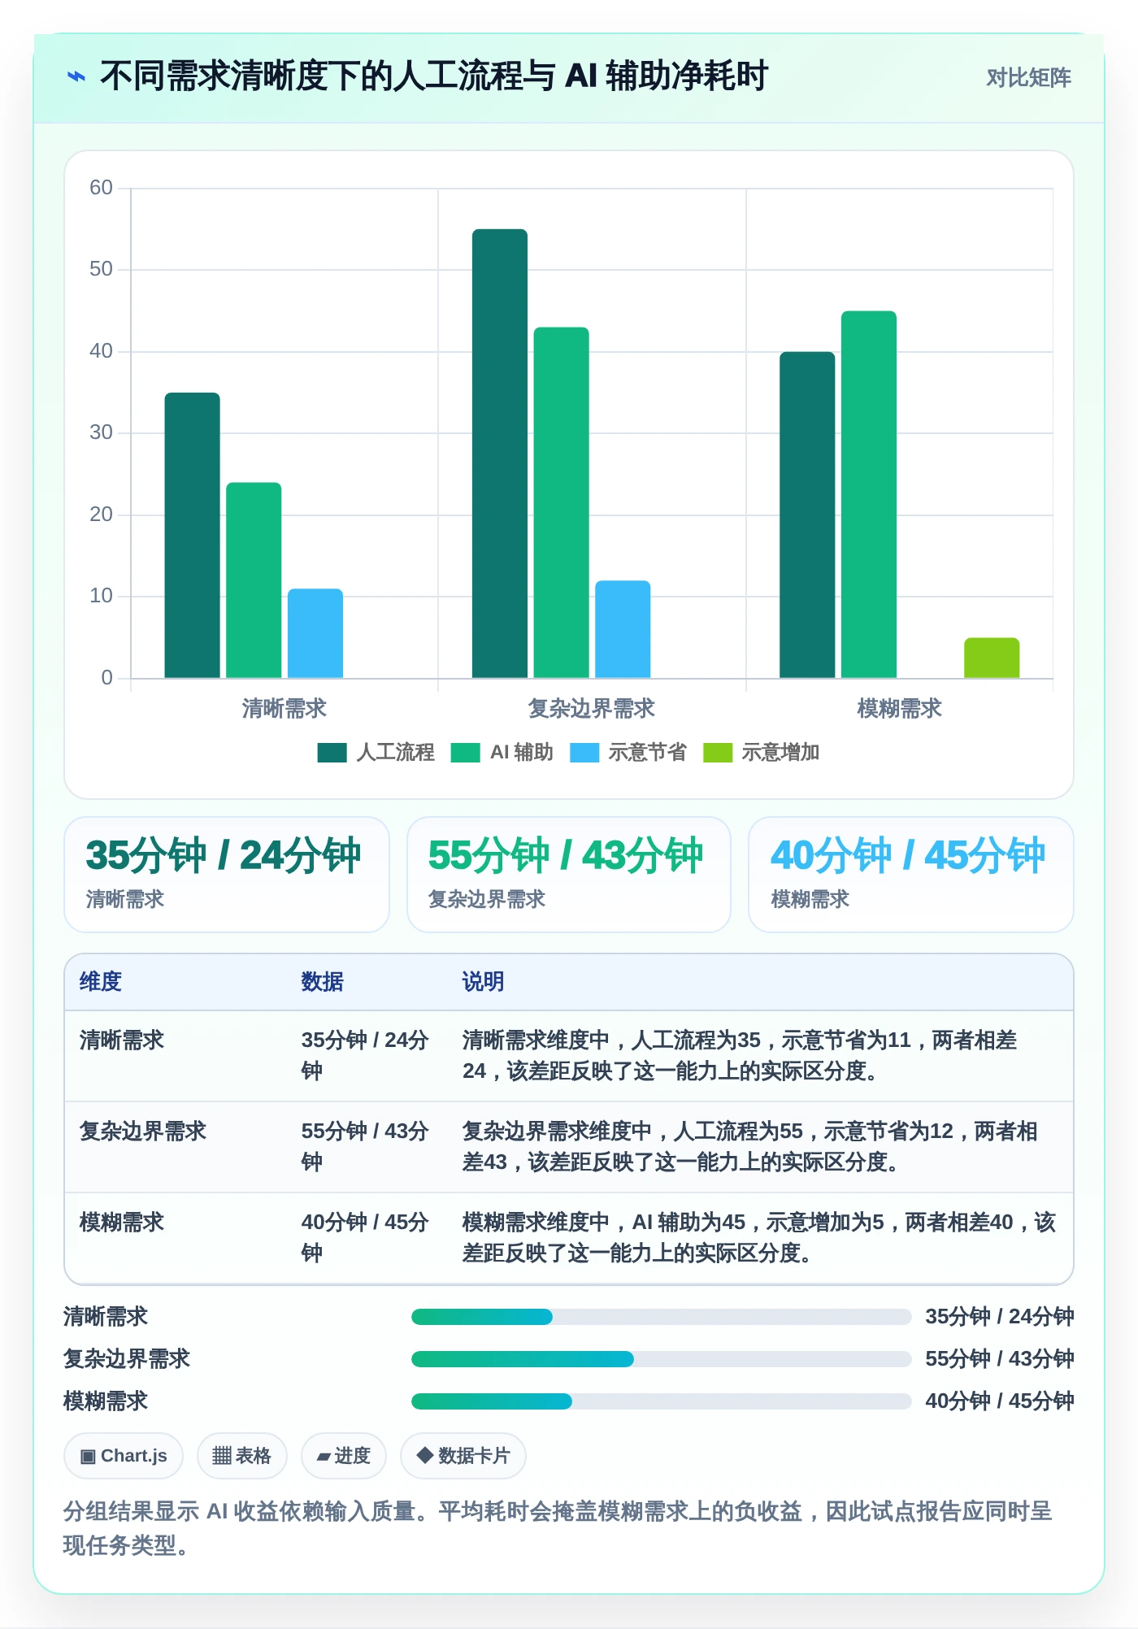
Task: Click the 模糊需求 progress bar
Action: click(661, 1401)
